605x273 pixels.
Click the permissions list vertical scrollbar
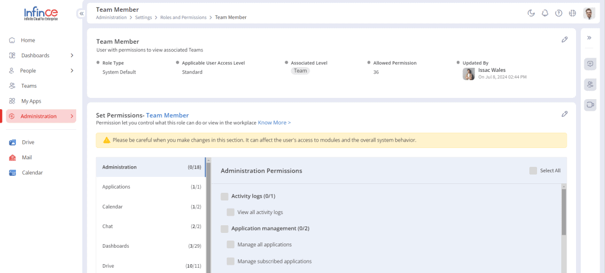coord(564,212)
